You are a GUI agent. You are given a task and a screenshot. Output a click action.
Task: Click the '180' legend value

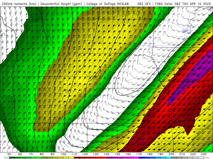(150, 154)
